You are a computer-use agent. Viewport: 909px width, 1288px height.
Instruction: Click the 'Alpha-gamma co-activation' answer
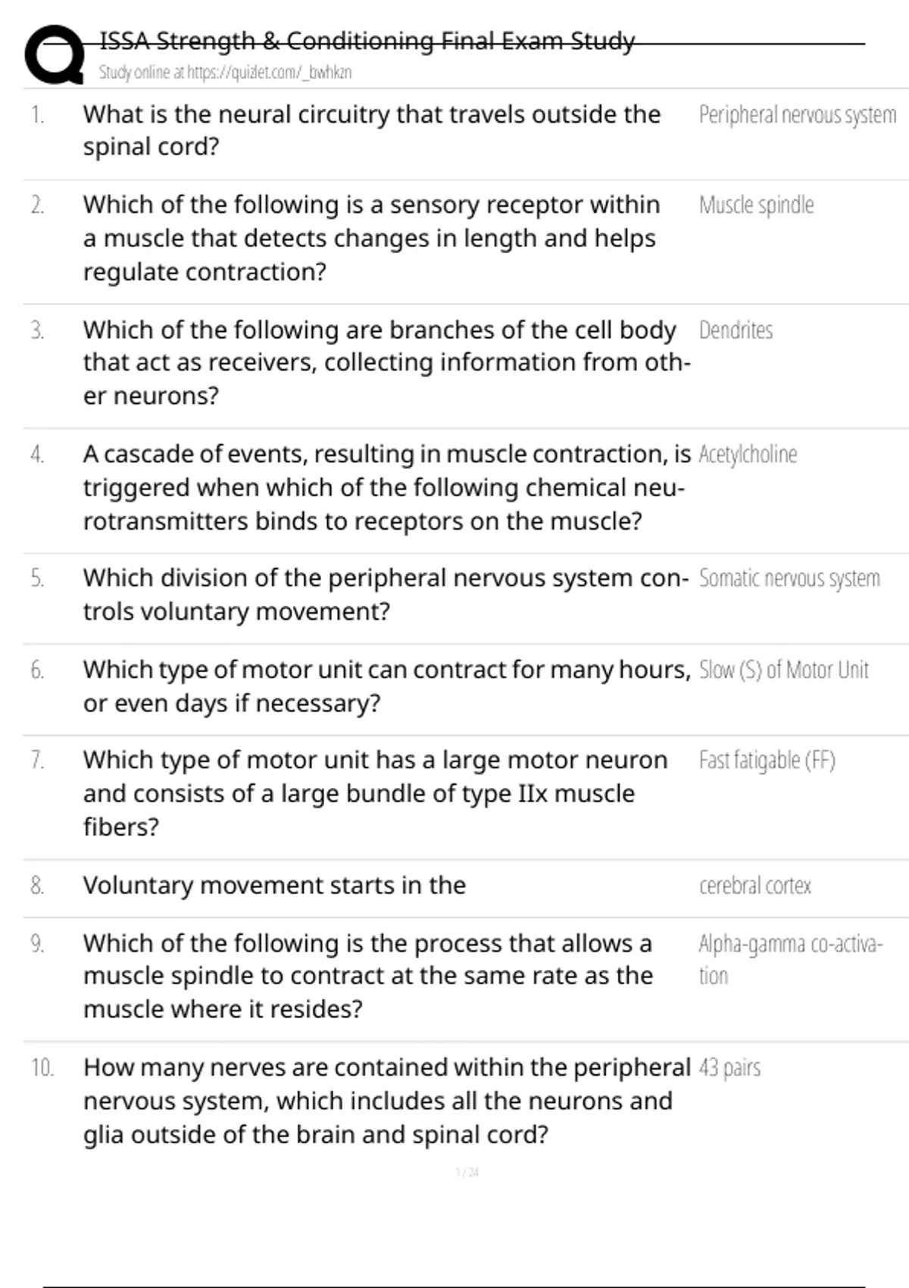point(790,959)
